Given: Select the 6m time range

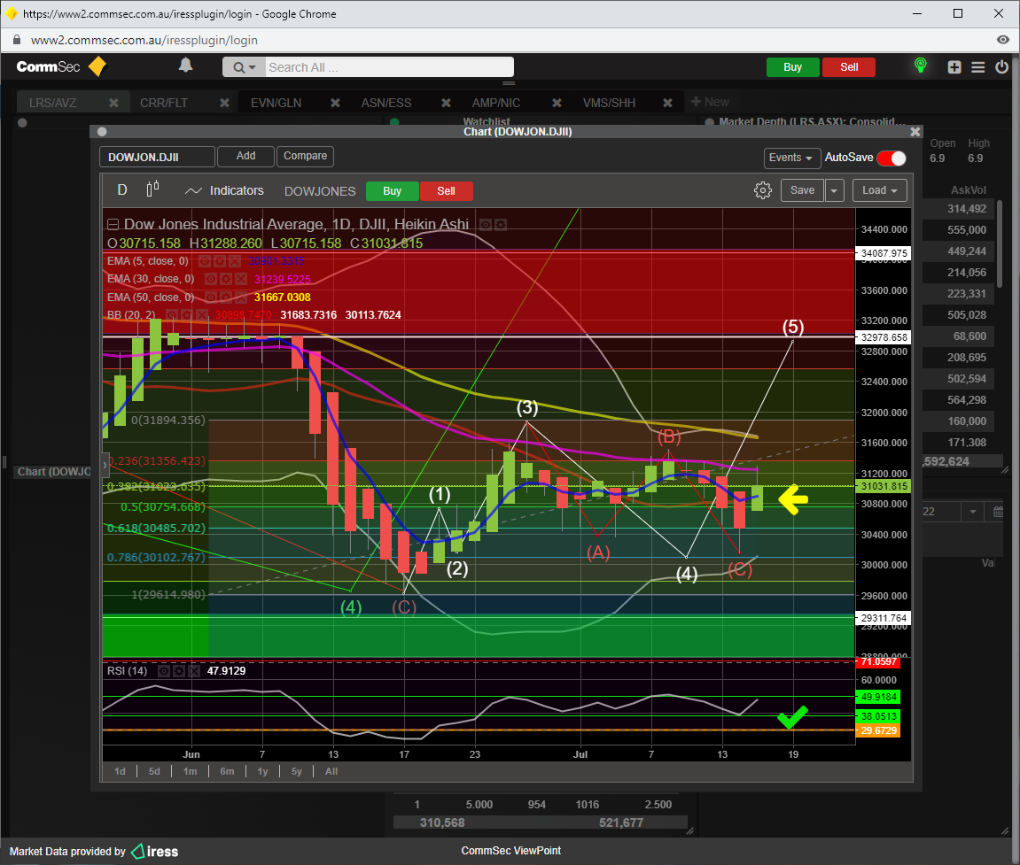Looking at the screenshot, I should click(227, 771).
